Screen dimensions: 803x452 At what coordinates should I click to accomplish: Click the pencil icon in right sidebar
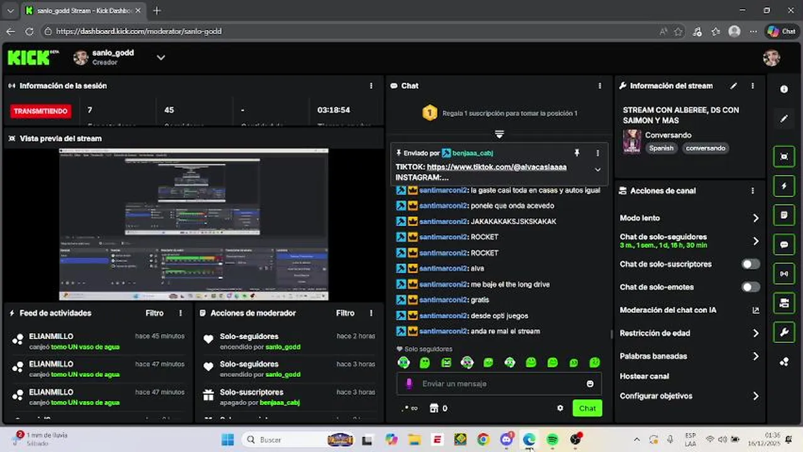tap(784, 119)
